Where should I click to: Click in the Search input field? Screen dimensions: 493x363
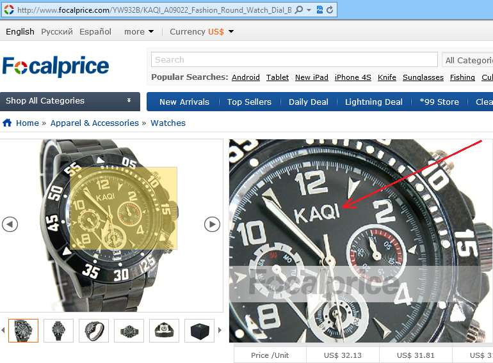[x=295, y=59]
